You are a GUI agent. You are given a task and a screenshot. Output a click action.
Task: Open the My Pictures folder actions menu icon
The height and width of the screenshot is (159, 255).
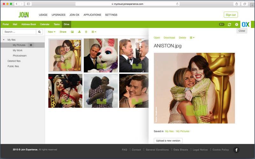point(31,45)
